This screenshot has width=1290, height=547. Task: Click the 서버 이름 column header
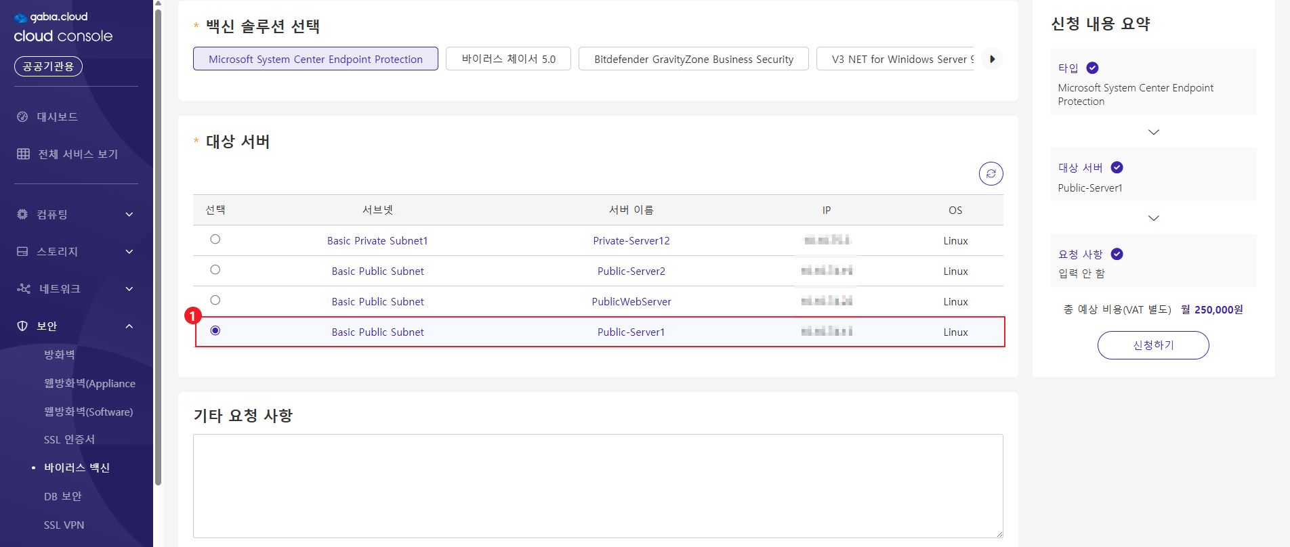[631, 210]
